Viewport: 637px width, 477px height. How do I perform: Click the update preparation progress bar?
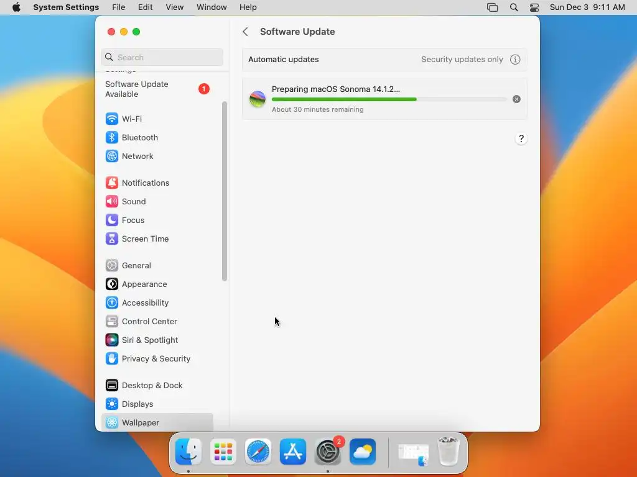pyautogui.click(x=389, y=99)
